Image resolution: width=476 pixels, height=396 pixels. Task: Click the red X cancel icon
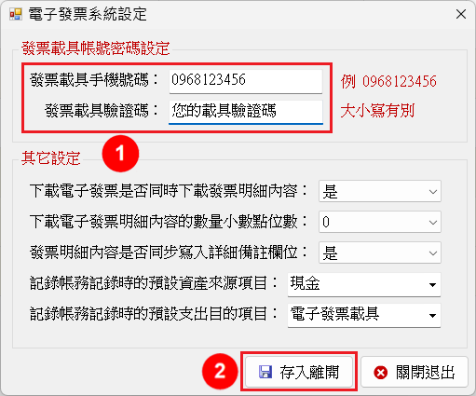tap(380, 373)
